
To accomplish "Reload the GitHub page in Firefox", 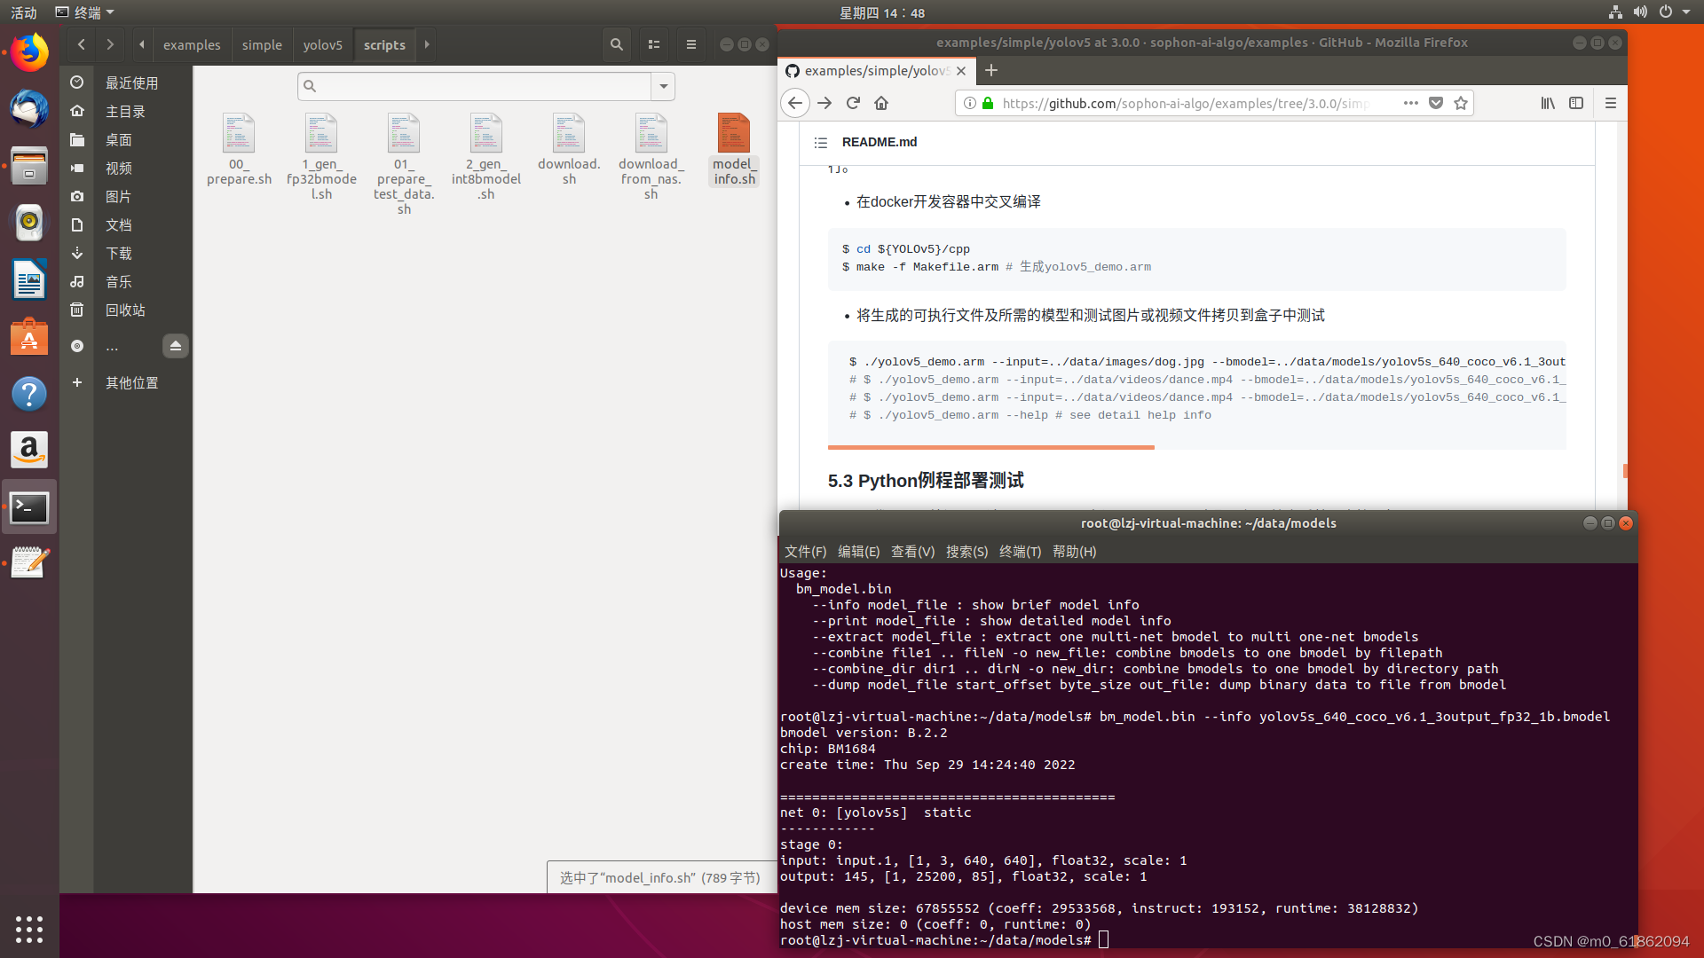I will coord(853,103).
